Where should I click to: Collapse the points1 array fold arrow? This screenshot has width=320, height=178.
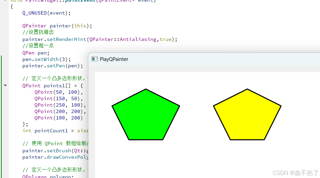pos(5,85)
